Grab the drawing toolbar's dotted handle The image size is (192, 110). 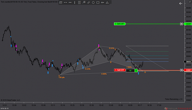pos(111,2)
